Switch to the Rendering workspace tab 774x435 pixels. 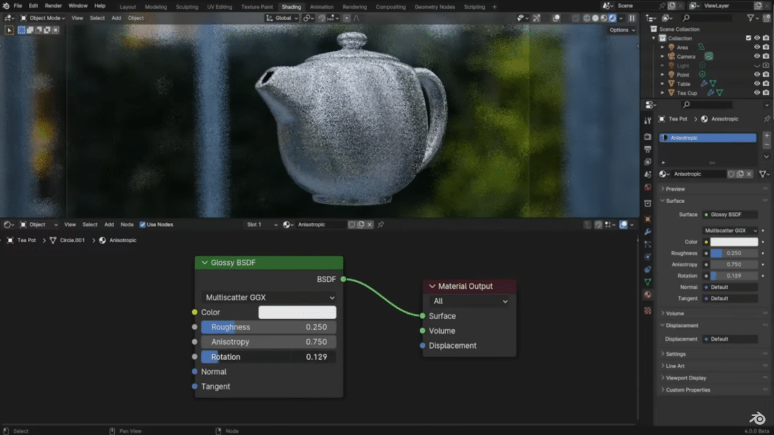(x=354, y=5)
